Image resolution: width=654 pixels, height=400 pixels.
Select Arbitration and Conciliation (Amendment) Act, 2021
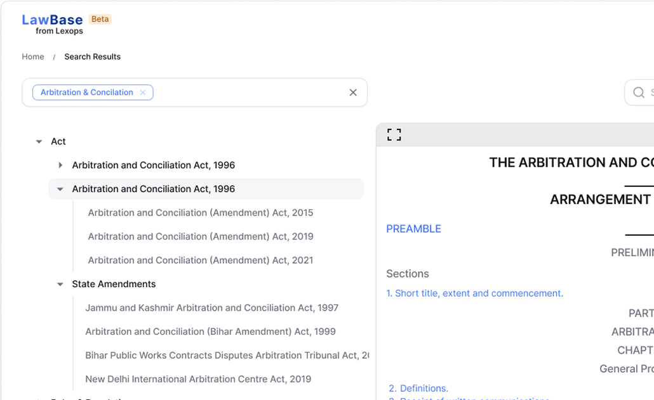click(201, 261)
